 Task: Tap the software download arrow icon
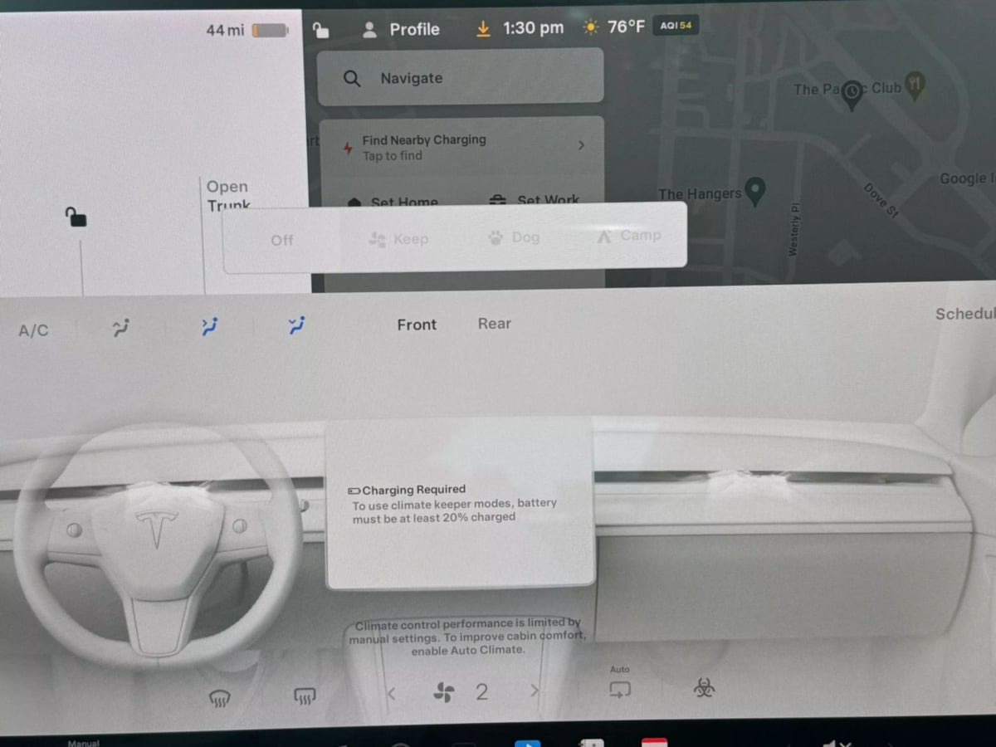(483, 28)
